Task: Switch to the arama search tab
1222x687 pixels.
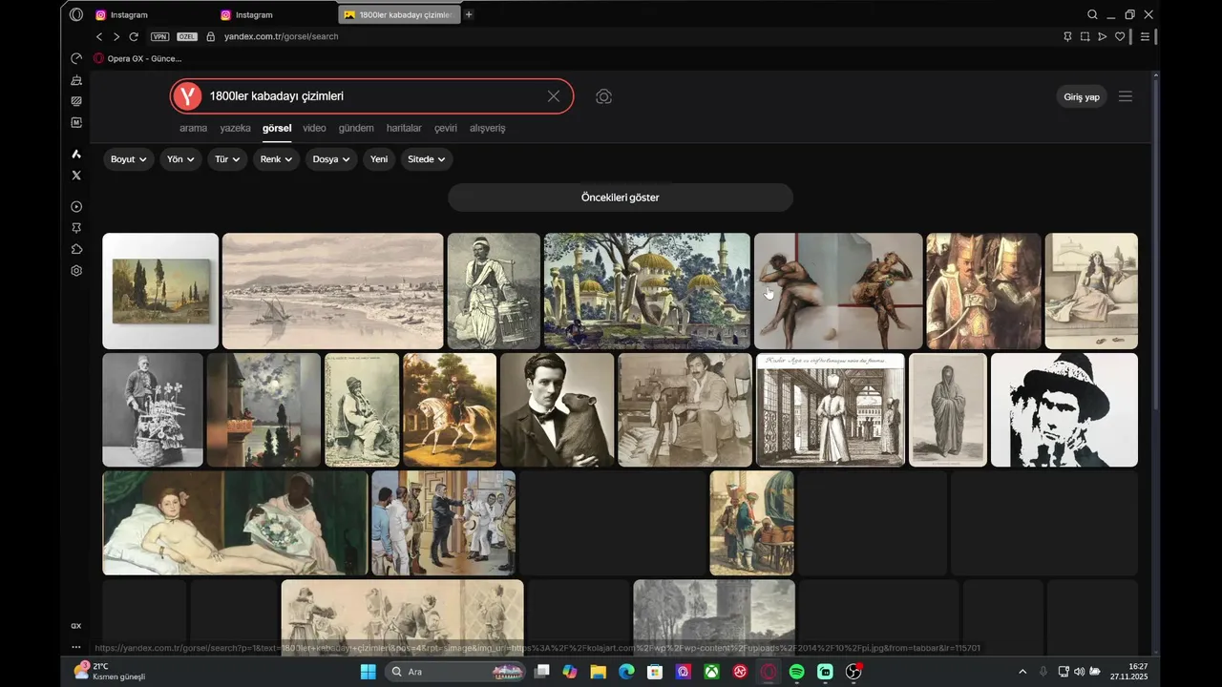Action: tap(193, 128)
